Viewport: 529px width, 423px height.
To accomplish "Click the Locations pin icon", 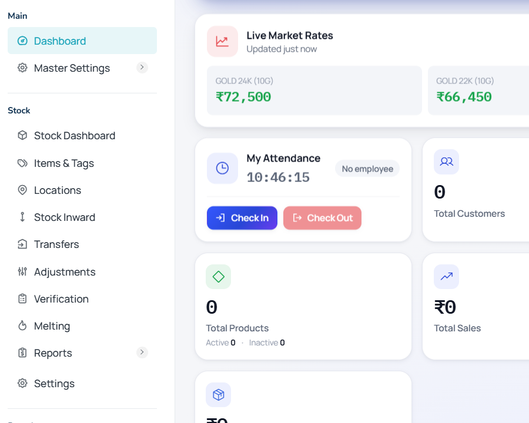I will click(22, 190).
